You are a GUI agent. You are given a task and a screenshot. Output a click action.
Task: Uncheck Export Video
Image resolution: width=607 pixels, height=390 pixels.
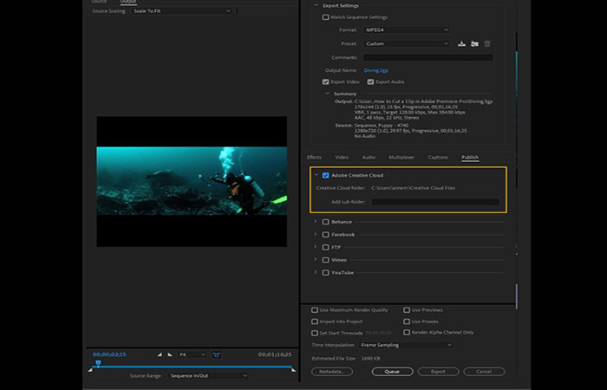tap(325, 81)
